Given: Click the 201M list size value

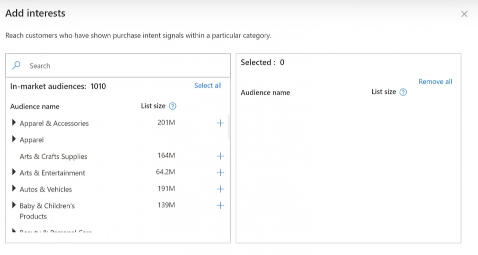Looking at the screenshot, I should (166, 123).
